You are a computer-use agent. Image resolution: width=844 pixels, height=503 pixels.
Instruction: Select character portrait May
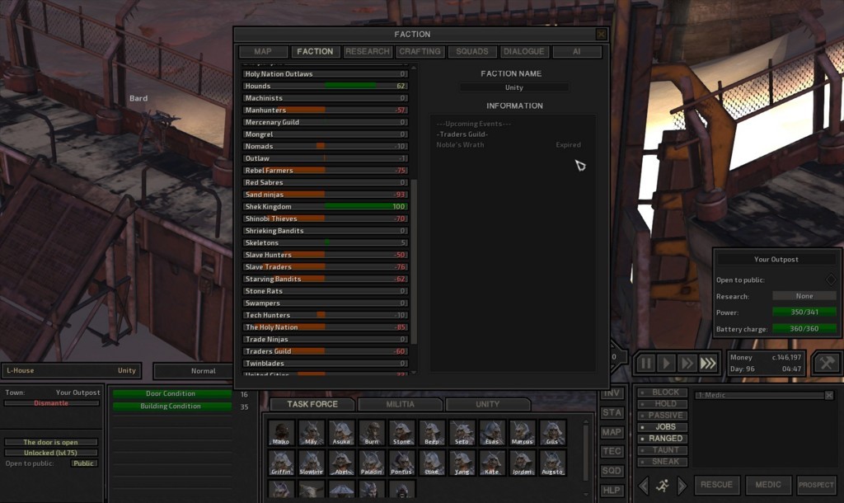tap(311, 433)
